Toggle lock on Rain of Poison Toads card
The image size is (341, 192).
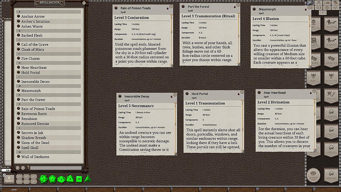(x=168, y=8)
